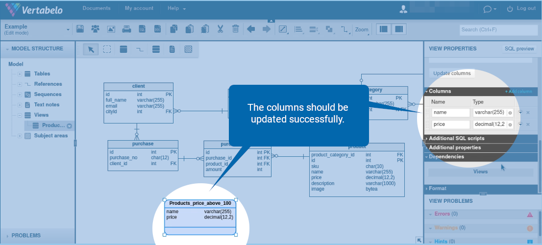This screenshot has width=542, height=245.
Task: Collapse the MODEL STRUCTURE panel
Action: [x=7, y=49]
